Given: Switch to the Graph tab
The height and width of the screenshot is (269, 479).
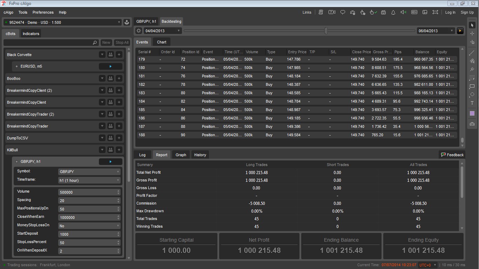Looking at the screenshot, I should coord(181,155).
